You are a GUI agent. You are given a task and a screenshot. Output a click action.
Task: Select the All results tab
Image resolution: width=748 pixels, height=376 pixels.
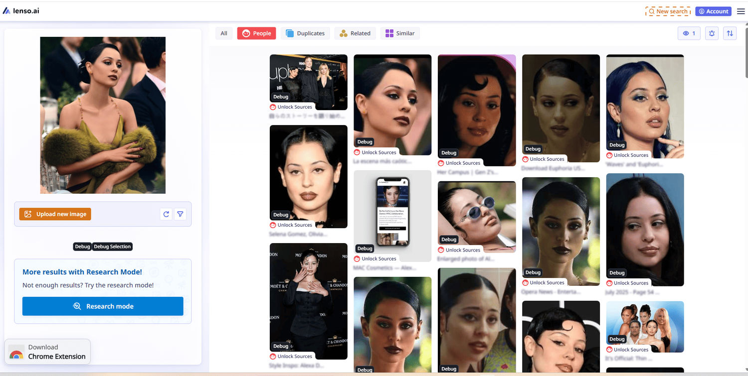pos(223,33)
